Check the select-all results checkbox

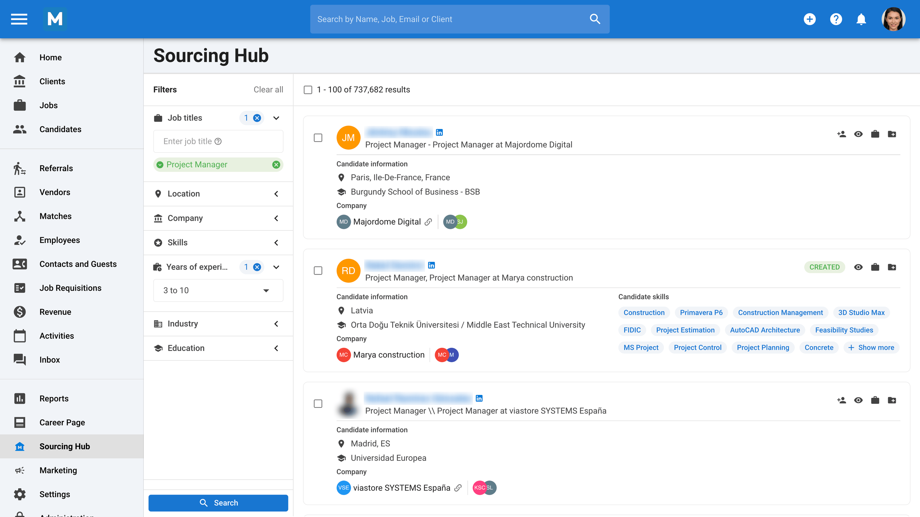tap(308, 90)
